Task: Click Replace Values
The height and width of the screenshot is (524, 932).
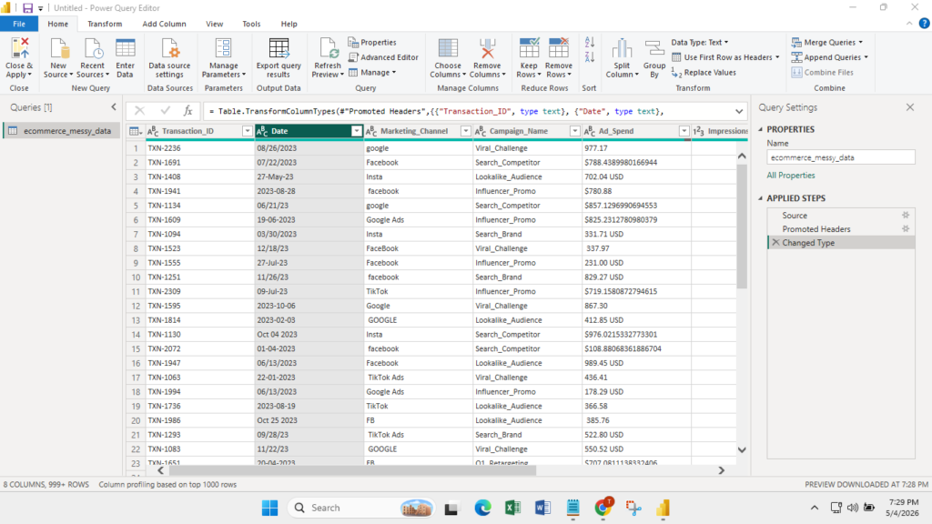Action: (x=704, y=73)
